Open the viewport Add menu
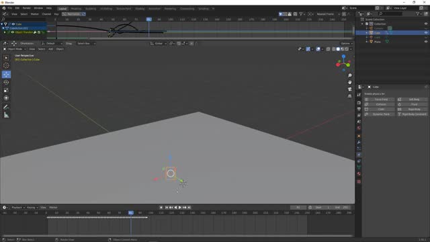This screenshot has width=430, height=242. 51,49
